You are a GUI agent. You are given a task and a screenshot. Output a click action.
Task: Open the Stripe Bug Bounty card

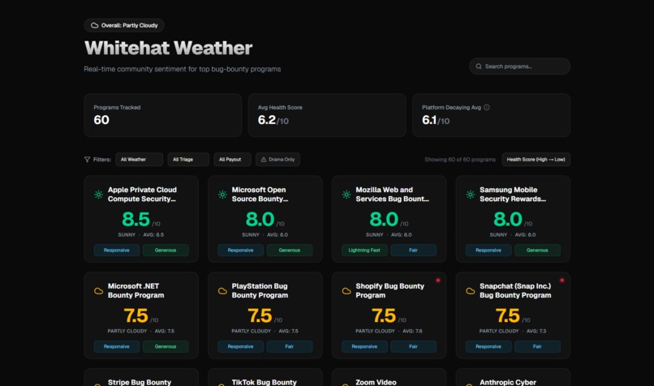[141, 377]
